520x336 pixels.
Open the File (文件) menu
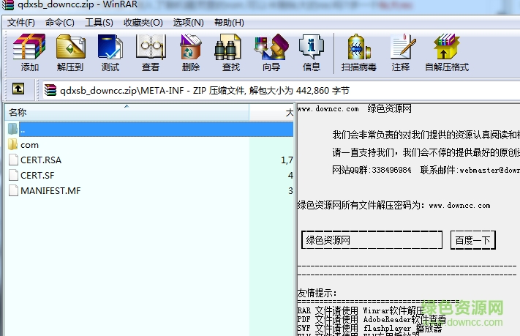coord(21,22)
